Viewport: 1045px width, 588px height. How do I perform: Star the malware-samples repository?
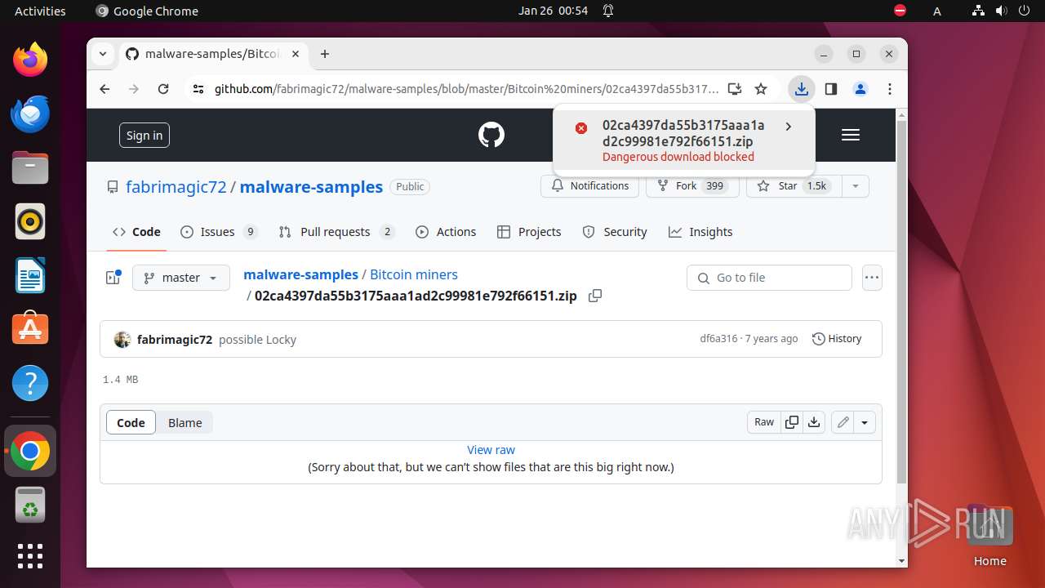click(794, 186)
